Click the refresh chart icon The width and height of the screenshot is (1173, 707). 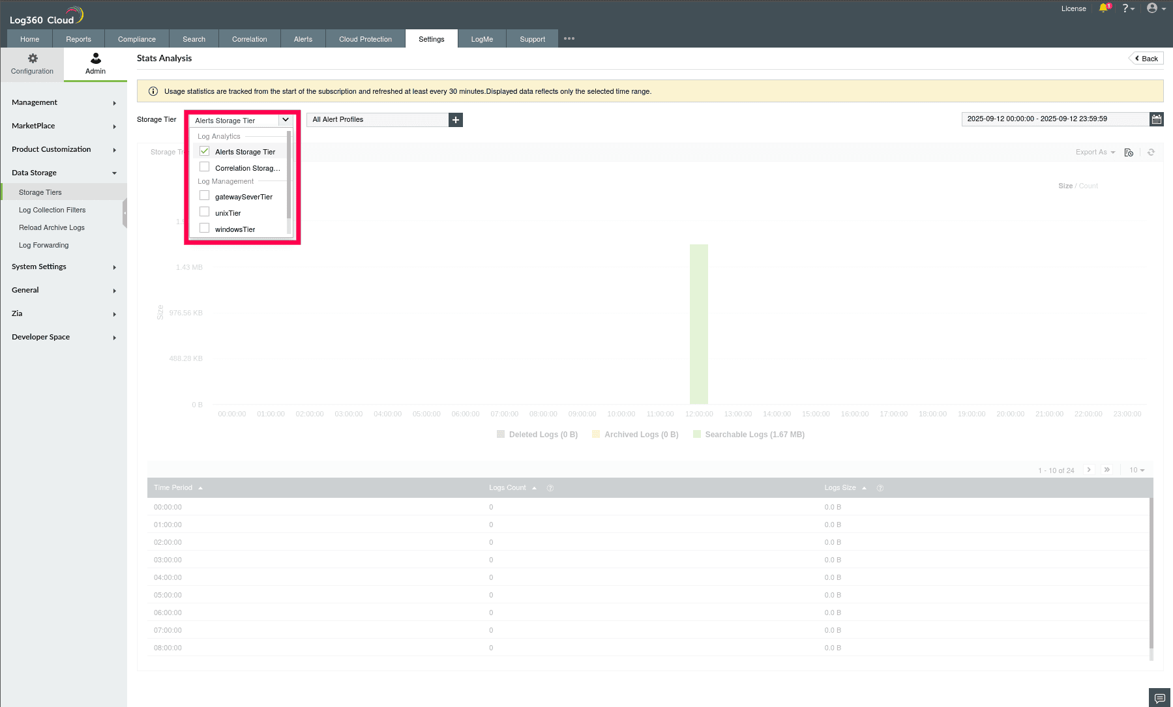[1151, 152]
